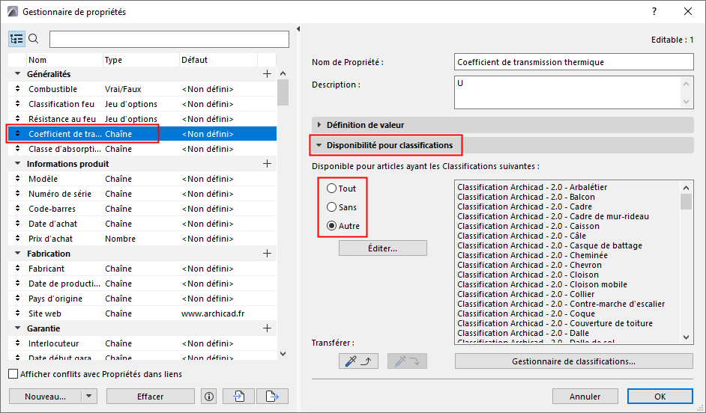Add a property to Généralités with plus

click(267, 74)
